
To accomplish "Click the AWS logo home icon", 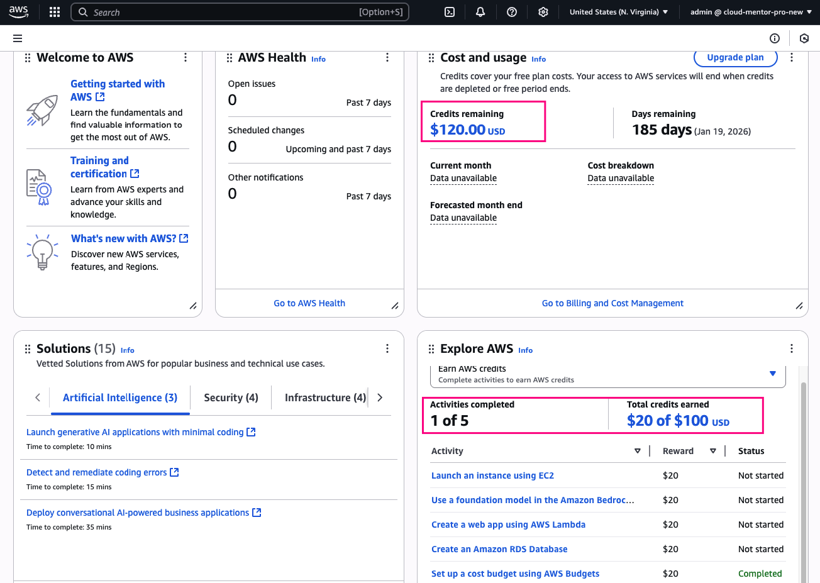I will tap(19, 12).
